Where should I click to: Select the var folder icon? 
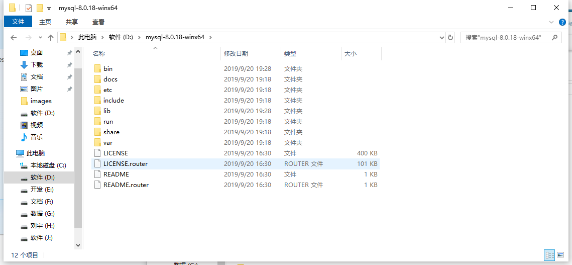pos(97,142)
